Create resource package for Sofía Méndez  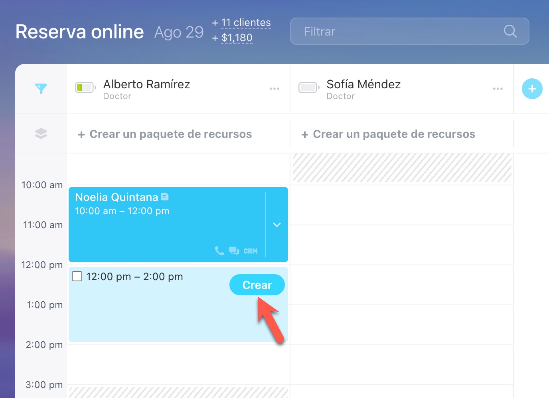(389, 134)
